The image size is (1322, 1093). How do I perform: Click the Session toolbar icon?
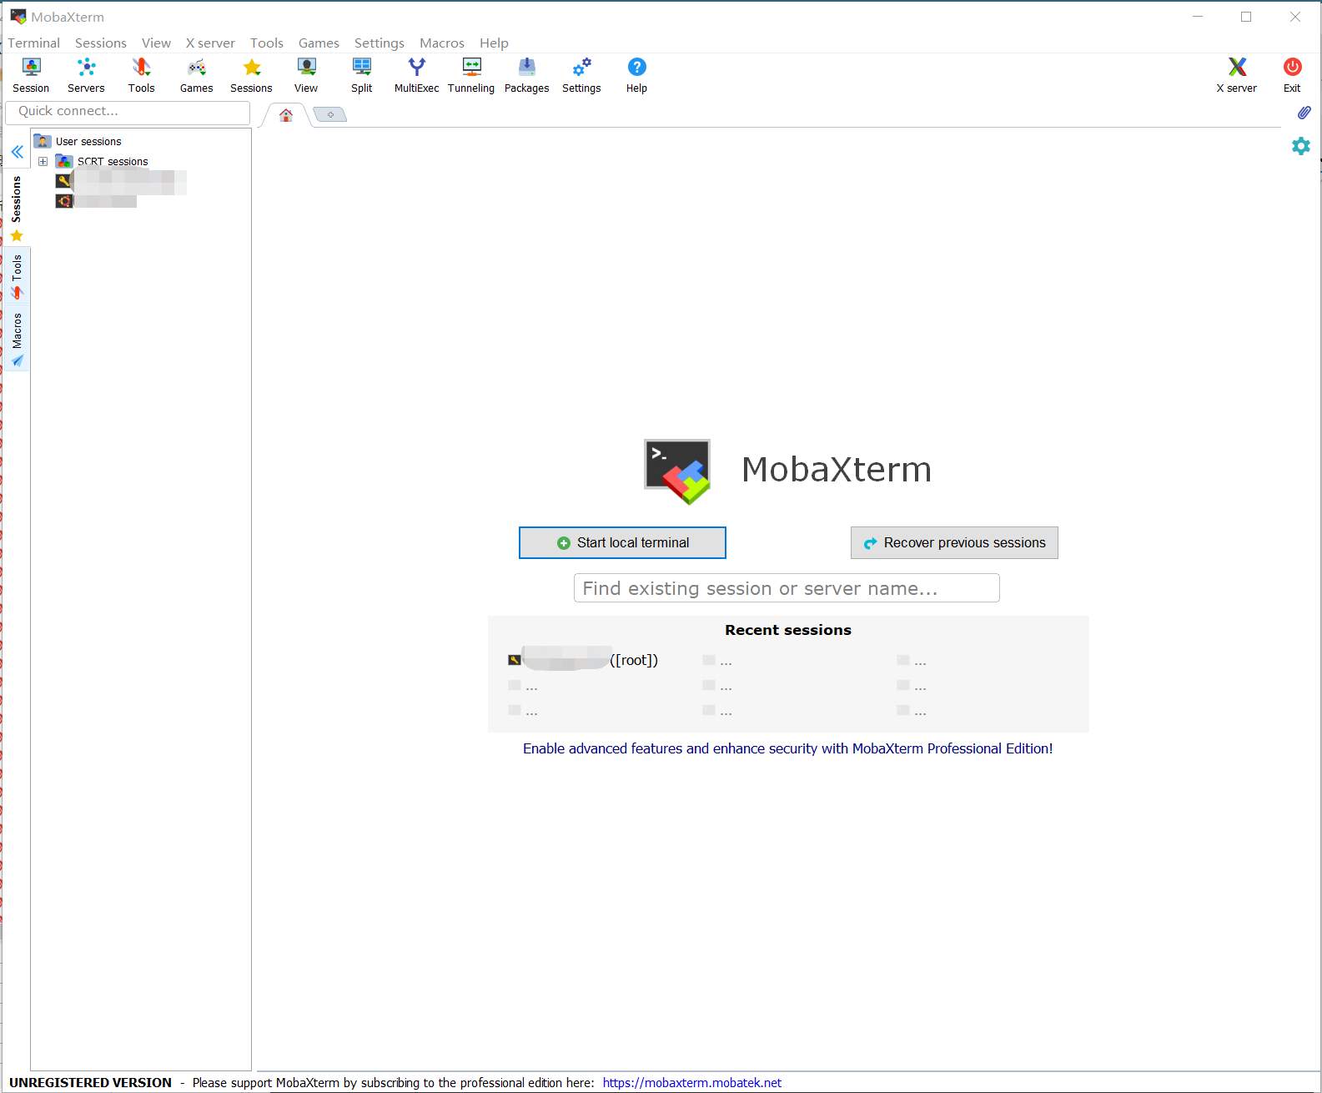click(x=31, y=75)
